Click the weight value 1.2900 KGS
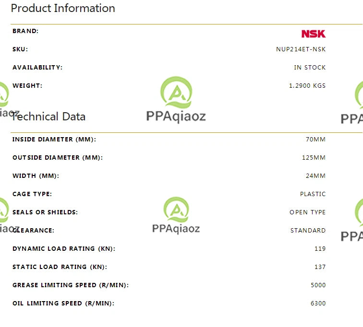The height and width of the screenshot is (327, 363). pyautogui.click(x=307, y=86)
